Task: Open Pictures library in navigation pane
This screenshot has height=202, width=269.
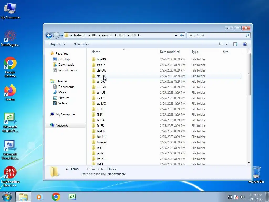Action: pos(64,98)
